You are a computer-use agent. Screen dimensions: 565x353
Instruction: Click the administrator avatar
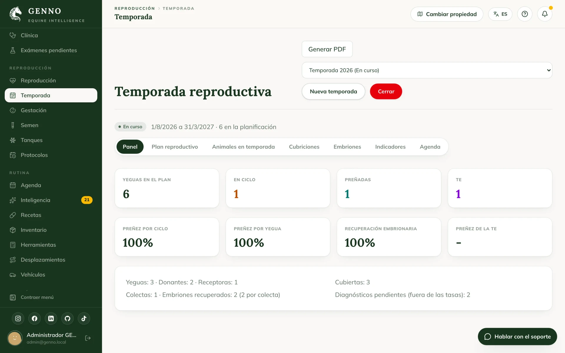coord(15,338)
